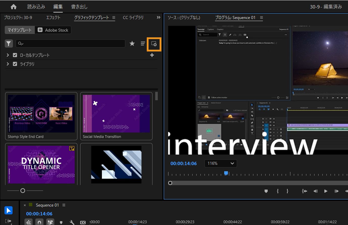This screenshot has width=348, height=225.
Task: Step forward one frame
Action: (336, 191)
